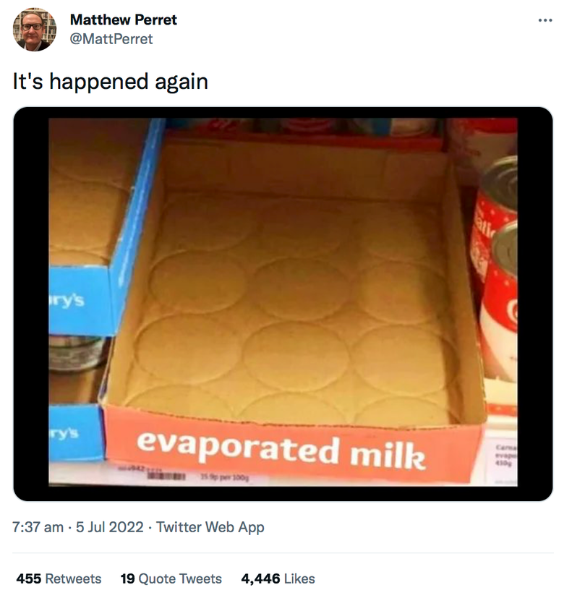This screenshot has height=598, width=564.
Task: Click the "evaporated milk" label in photo
Action: (281, 450)
